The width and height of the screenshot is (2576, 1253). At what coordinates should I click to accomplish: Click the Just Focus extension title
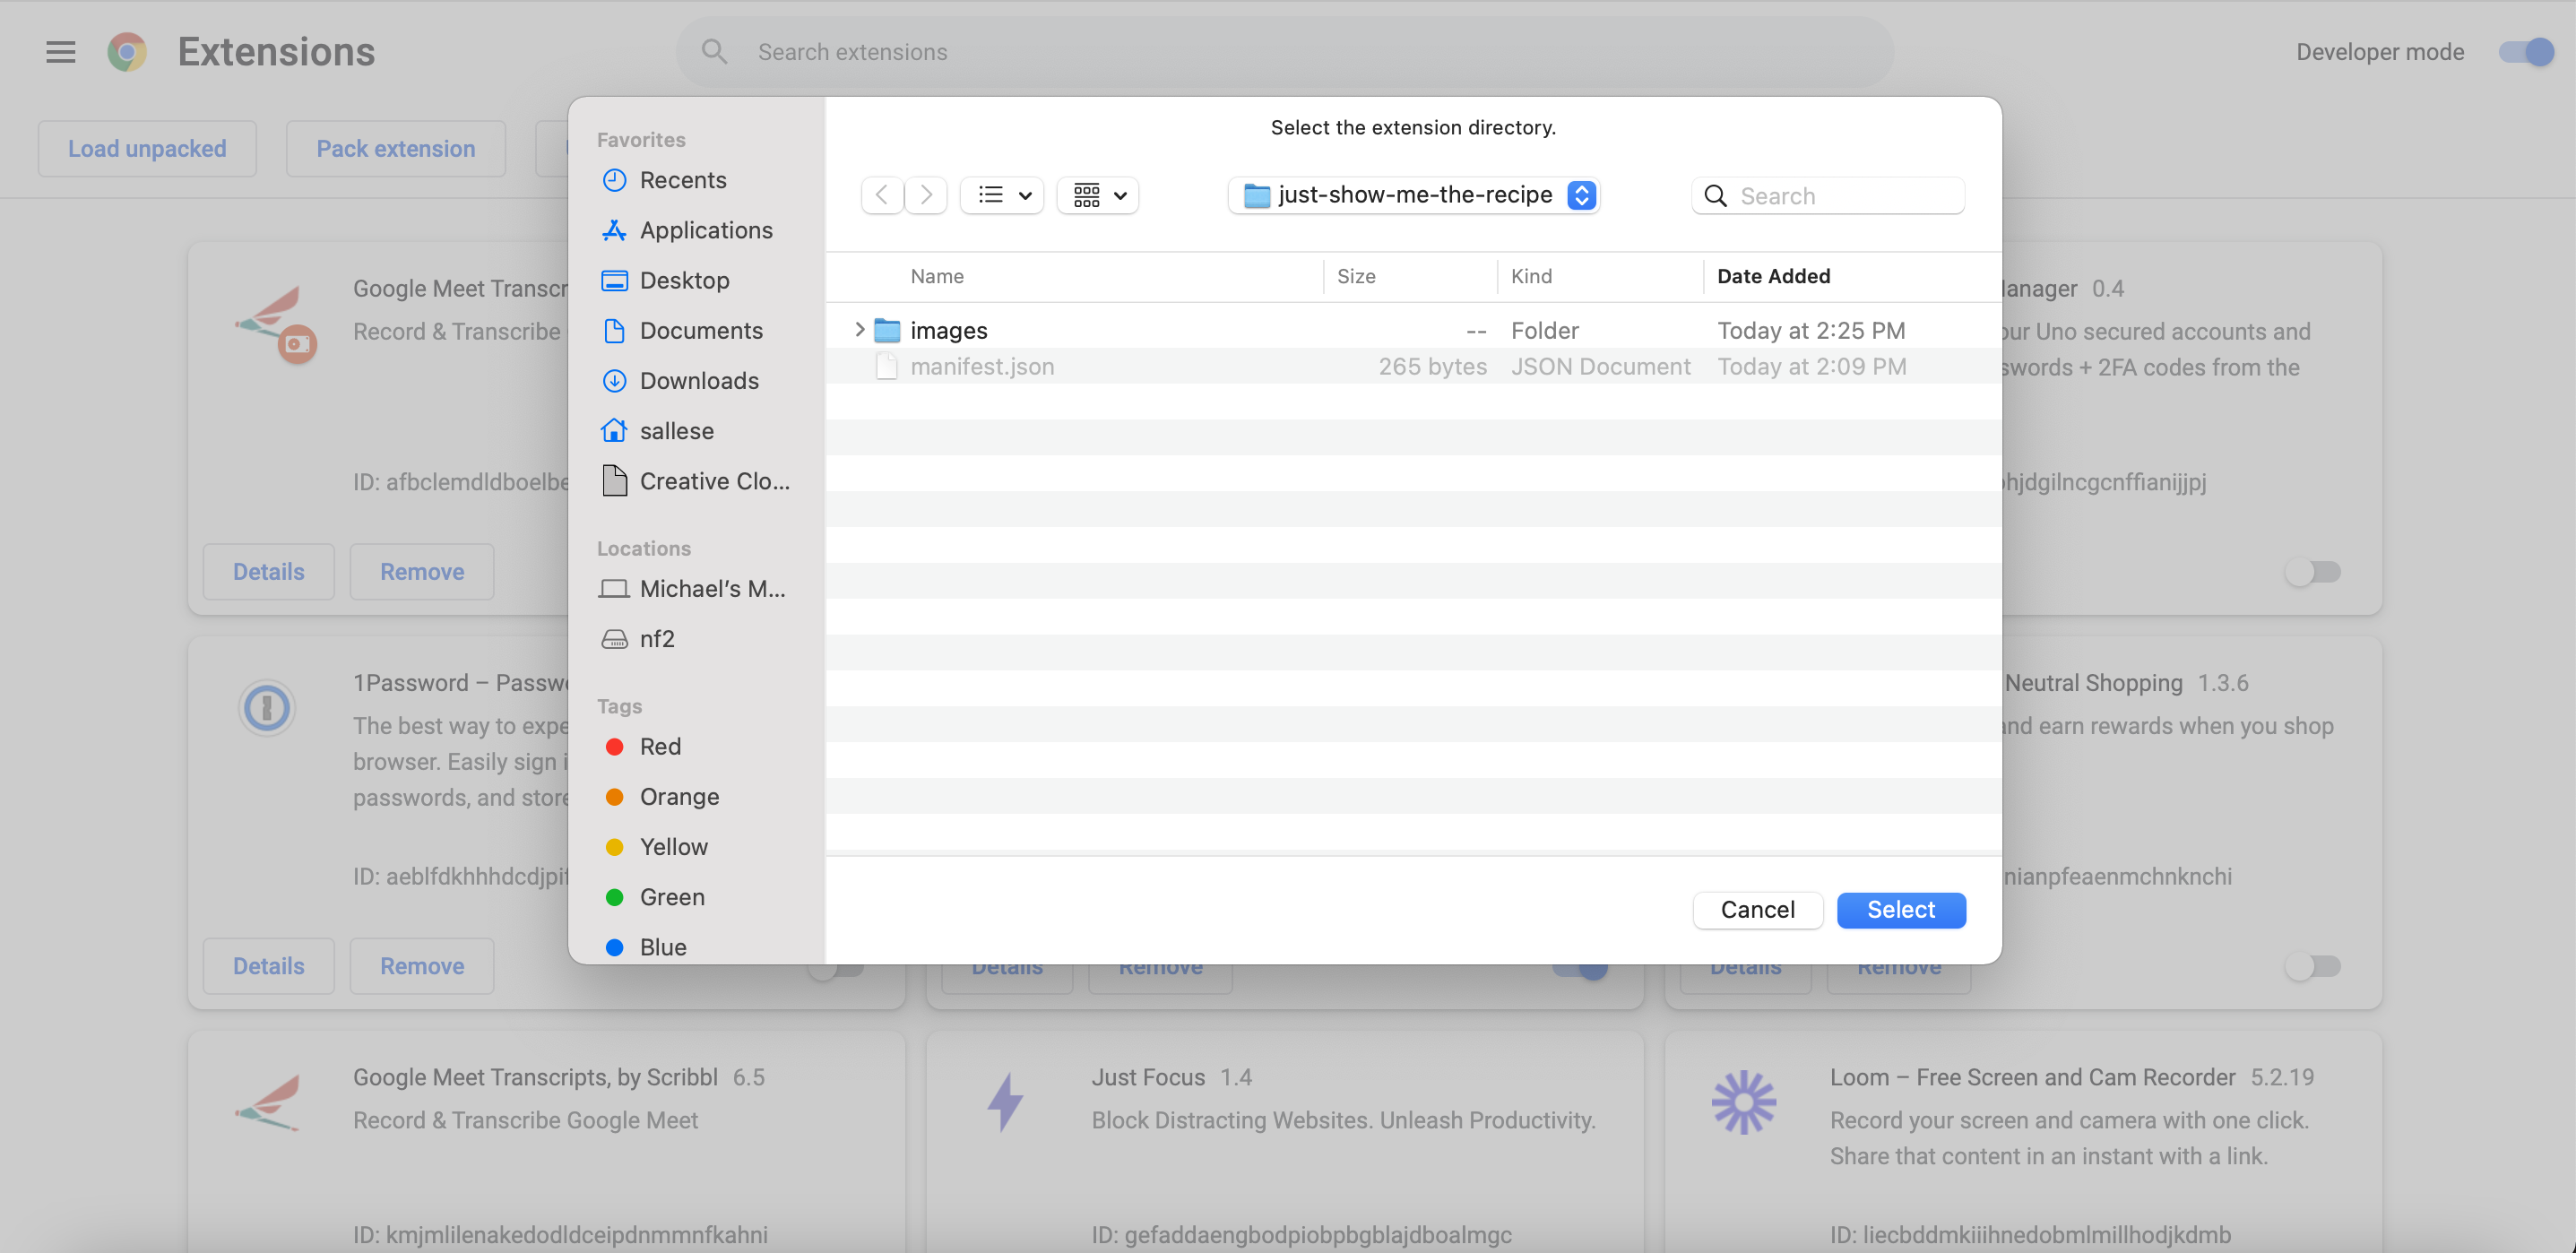(1148, 1077)
